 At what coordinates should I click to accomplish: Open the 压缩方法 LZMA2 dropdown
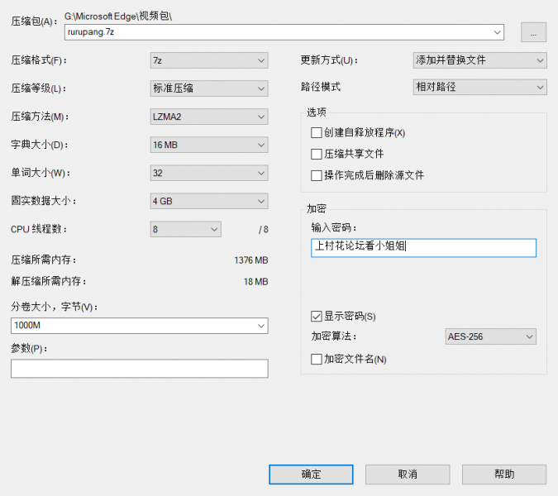click(209, 117)
